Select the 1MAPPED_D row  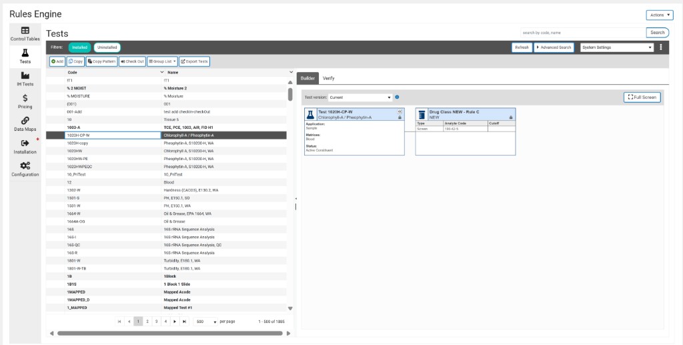[x=166, y=300]
